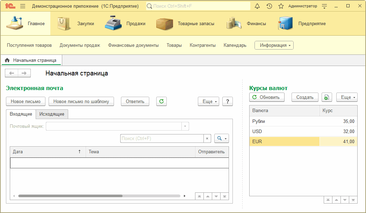Switch to the Исходящие tab
The height and width of the screenshot is (213, 366).
pyautogui.click(x=51, y=114)
